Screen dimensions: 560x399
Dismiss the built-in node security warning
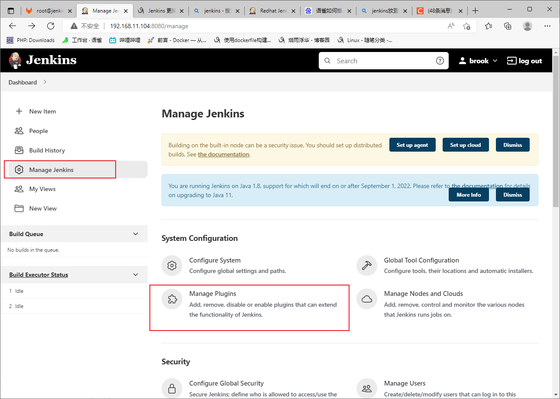[513, 145]
